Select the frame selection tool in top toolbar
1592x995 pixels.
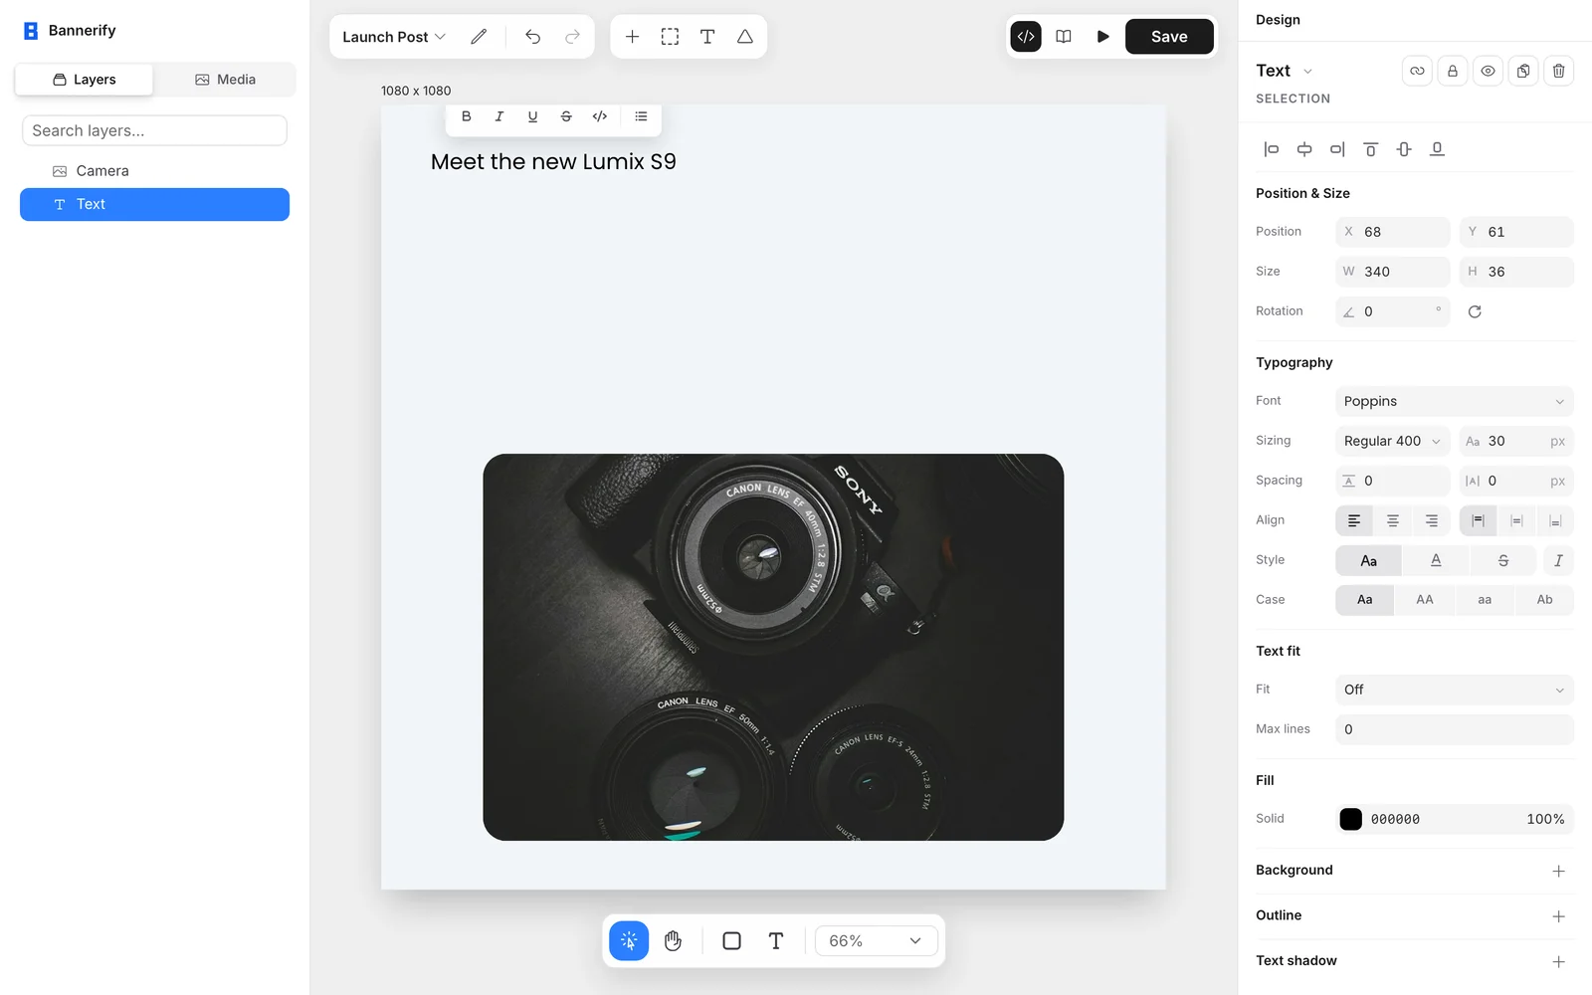click(x=670, y=37)
